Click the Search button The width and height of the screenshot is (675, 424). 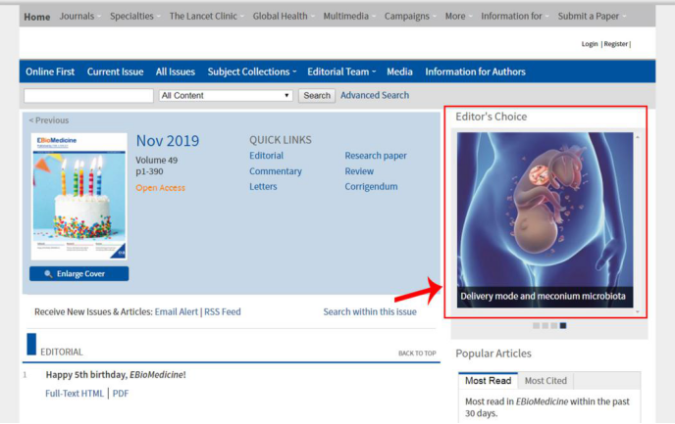tap(317, 95)
